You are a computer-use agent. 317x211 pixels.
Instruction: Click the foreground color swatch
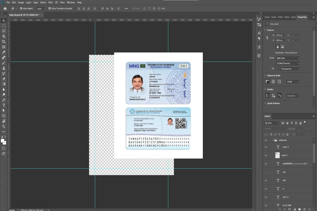pos(3,141)
